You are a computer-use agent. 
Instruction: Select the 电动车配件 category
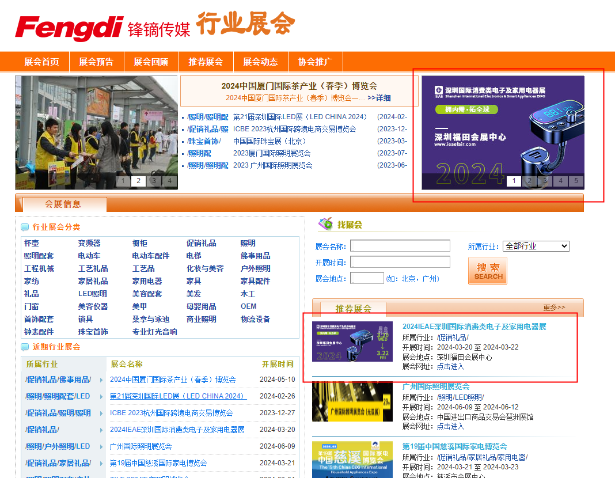point(151,256)
